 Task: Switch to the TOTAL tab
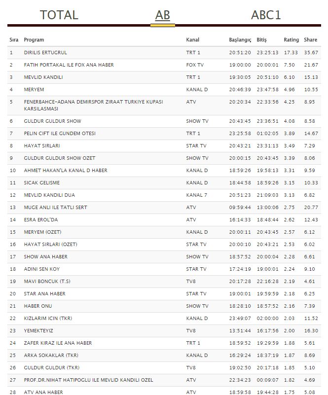[x=59, y=15]
